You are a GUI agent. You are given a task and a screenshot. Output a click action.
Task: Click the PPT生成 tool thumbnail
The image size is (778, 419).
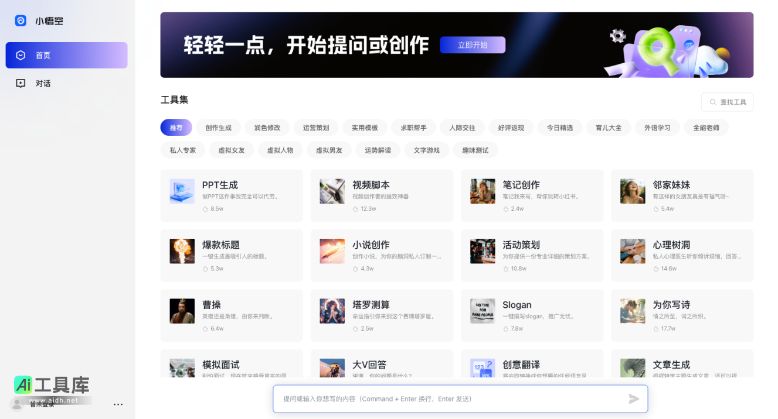coord(182,191)
